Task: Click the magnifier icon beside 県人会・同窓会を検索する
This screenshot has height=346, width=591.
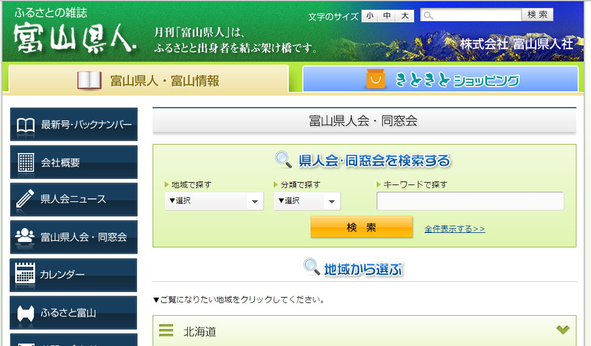Action: click(283, 160)
